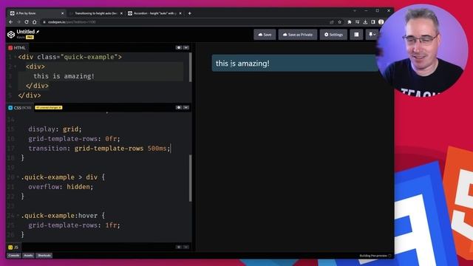Bookmark this page with star icon
Image resolution: width=473 pixels, height=266 pixels.
tap(340, 22)
